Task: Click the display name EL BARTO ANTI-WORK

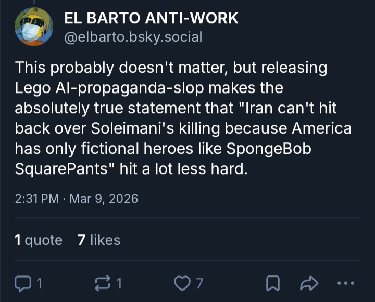Action: 151,18
